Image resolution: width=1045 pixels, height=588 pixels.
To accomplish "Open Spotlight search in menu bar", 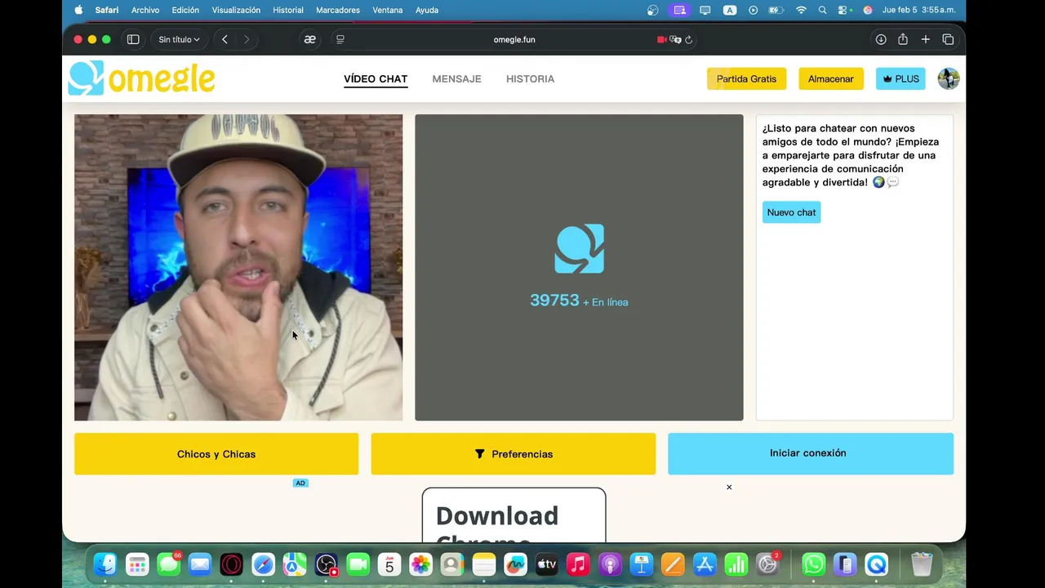I will point(822,10).
